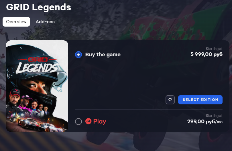The height and width of the screenshot is (151, 232).
Task: Click the SELECT EDITION button
Action: 200,100
